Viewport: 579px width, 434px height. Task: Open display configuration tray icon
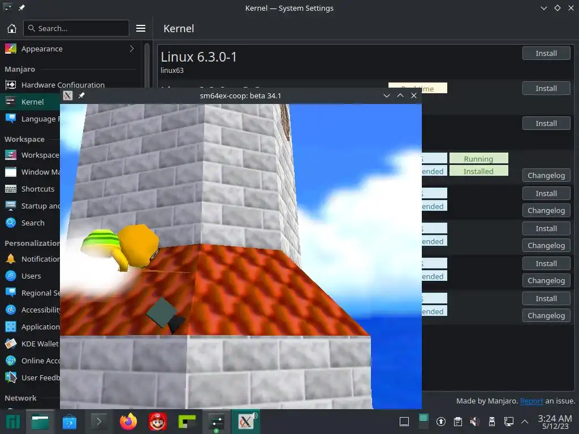[508, 422]
